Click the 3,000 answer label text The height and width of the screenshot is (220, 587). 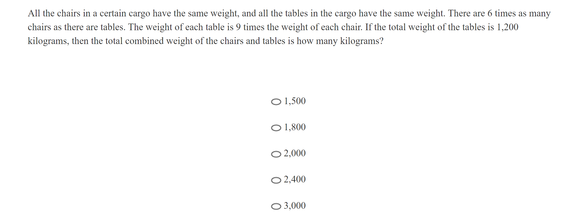295,206
